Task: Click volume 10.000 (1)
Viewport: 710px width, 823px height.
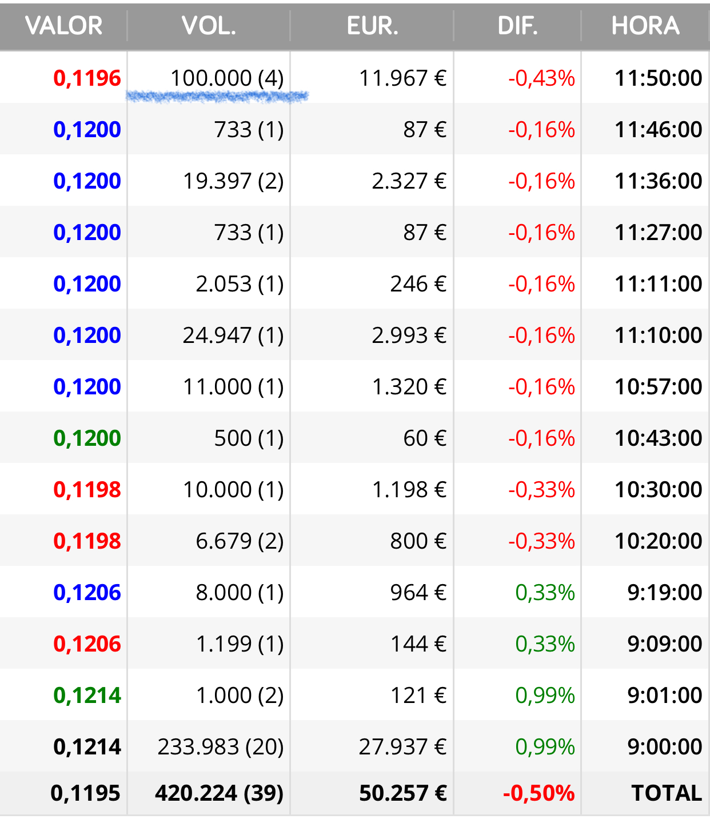Action: click(x=233, y=490)
